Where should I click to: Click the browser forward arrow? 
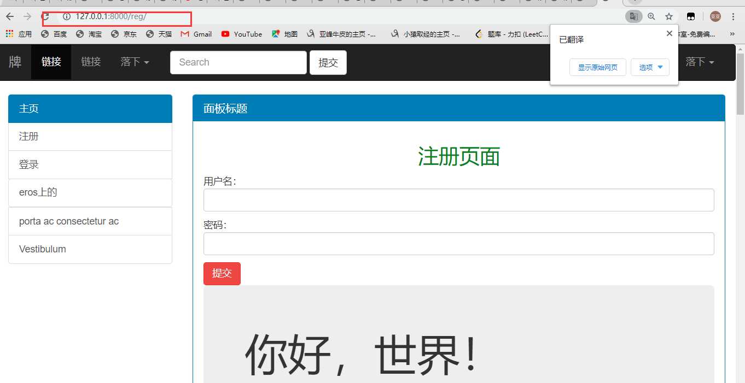click(x=27, y=16)
